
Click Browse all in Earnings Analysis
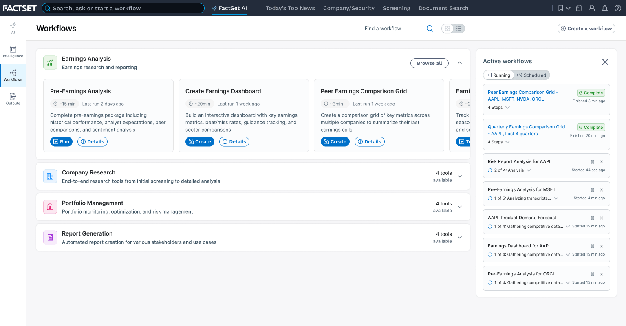[430, 63]
